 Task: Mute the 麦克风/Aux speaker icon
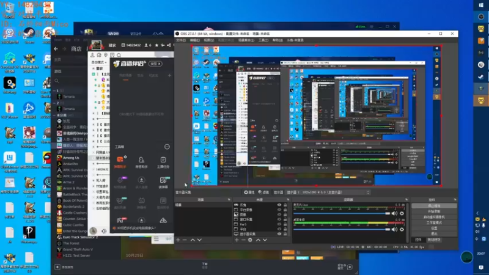(394, 213)
